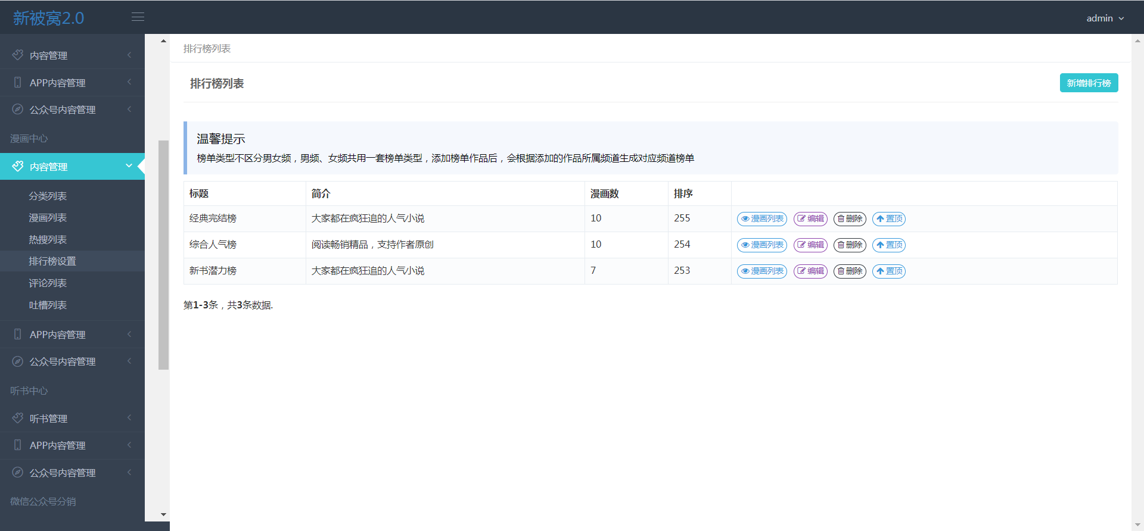
Task: Click the ticket icon beside 听书管理
Action: click(x=17, y=418)
